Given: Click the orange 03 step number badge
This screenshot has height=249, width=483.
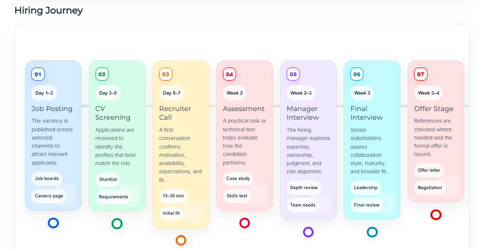Looking at the screenshot, I should click(x=166, y=74).
